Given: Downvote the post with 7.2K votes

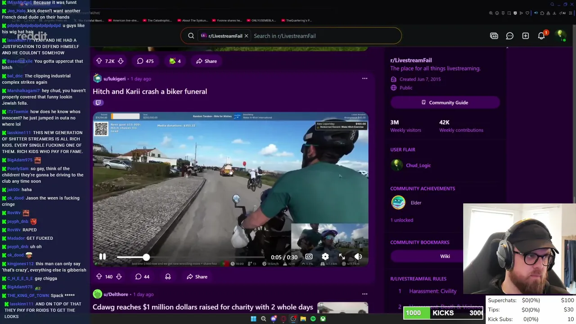Looking at the screenshot, I should (120, 61).
